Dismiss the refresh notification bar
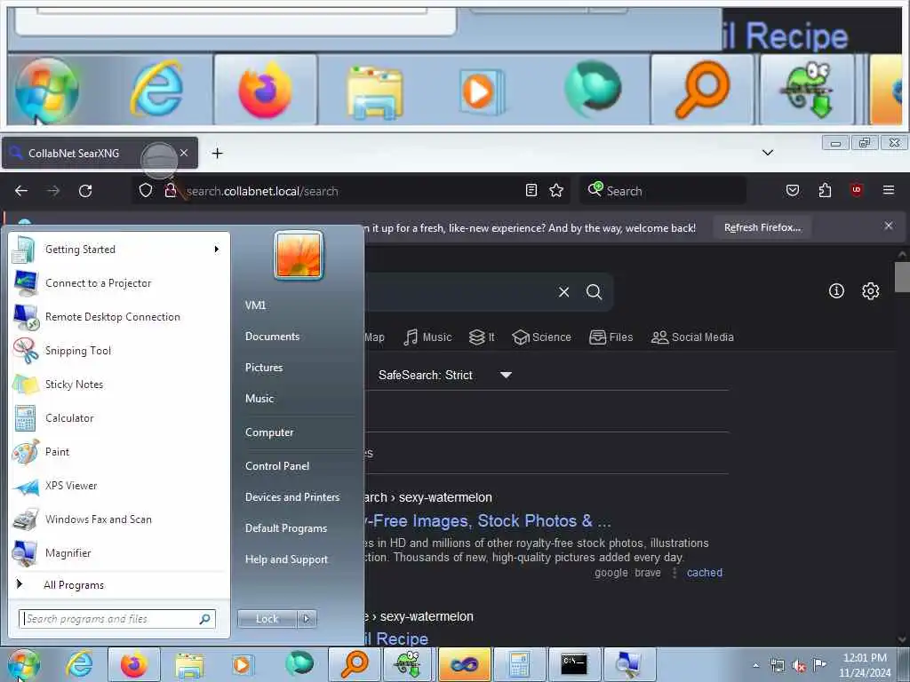The width and height of the screenshot is (910, 682). click(x=889, y=226)
